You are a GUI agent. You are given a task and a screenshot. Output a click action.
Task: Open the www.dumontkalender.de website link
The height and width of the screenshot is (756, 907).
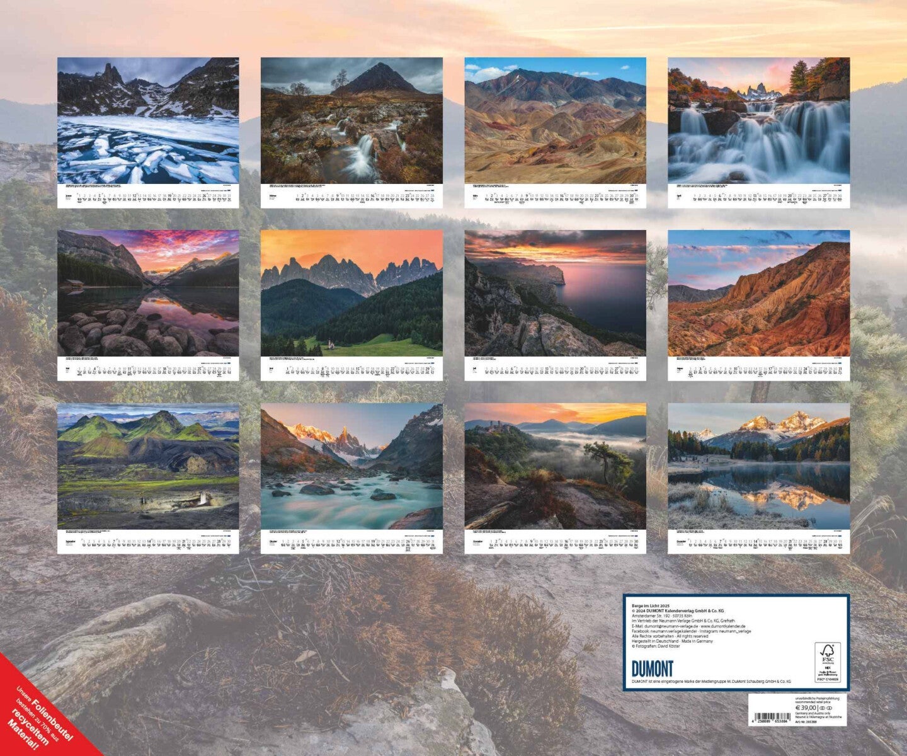click(x=722, y=626)
